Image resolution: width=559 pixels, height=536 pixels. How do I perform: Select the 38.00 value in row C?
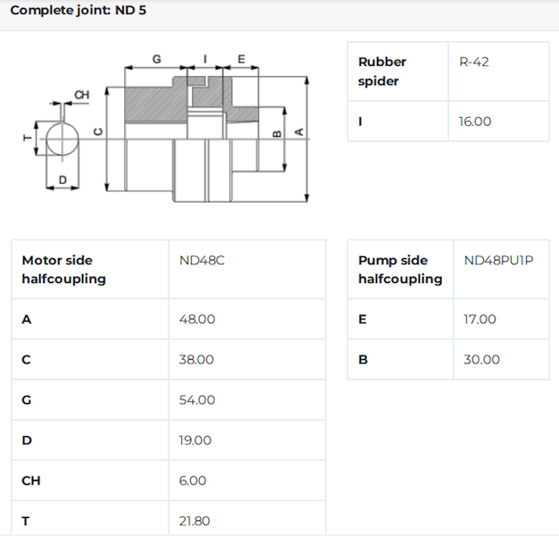pos(196,359)
